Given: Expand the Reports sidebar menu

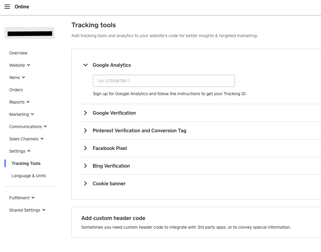Looking at the screenshot, I should click(19, 102).
